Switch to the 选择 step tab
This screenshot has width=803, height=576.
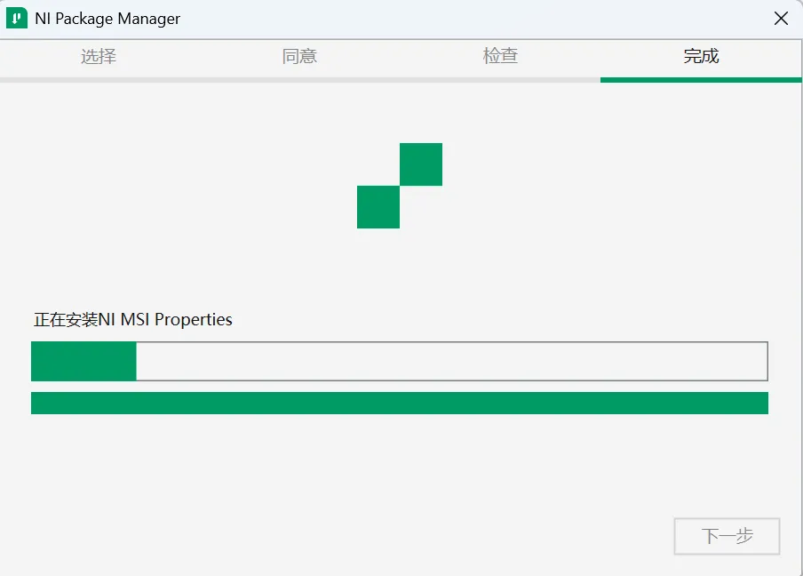(x=99, y=56)
